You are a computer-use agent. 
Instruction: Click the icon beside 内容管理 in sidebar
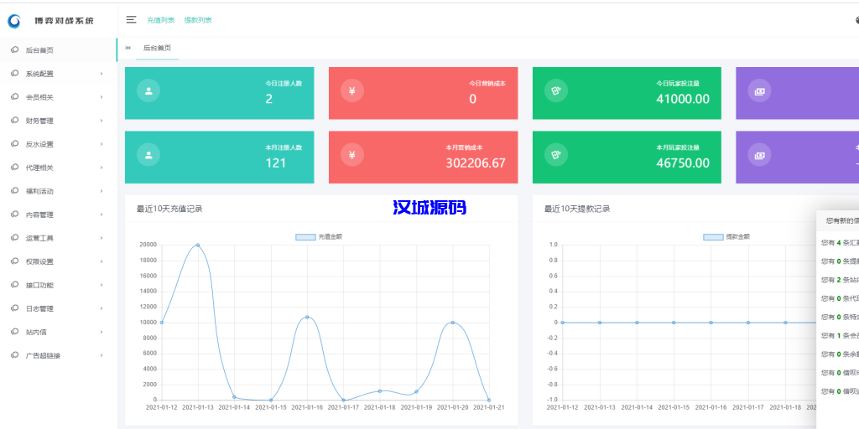(x=15, y=214)
